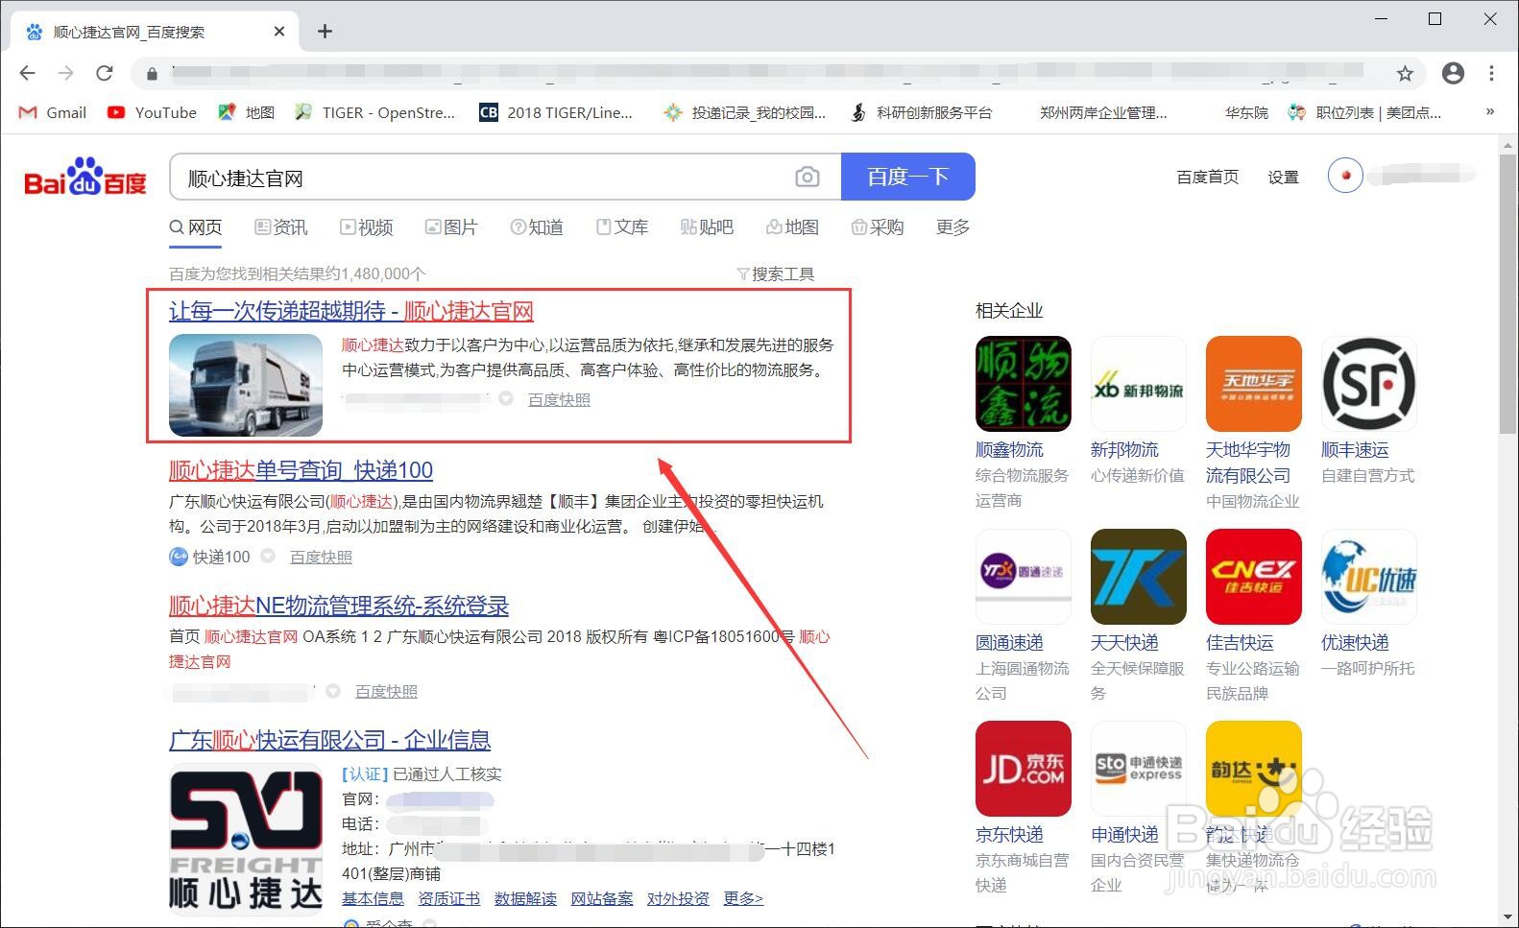Open 让每一次传递超越期待 - 顺心捷达官网 result
The image size is (1519, 928).
[x=351, y=311]
